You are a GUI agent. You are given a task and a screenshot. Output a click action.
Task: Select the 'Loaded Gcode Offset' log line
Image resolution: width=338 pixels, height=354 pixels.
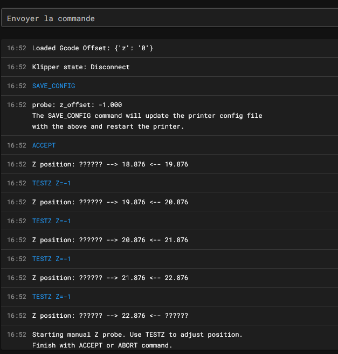click(x=170, y=48)
